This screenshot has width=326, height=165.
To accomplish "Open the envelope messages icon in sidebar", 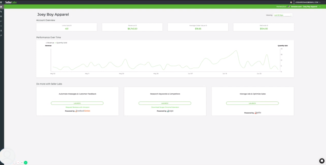I will [x=1, y=16].
